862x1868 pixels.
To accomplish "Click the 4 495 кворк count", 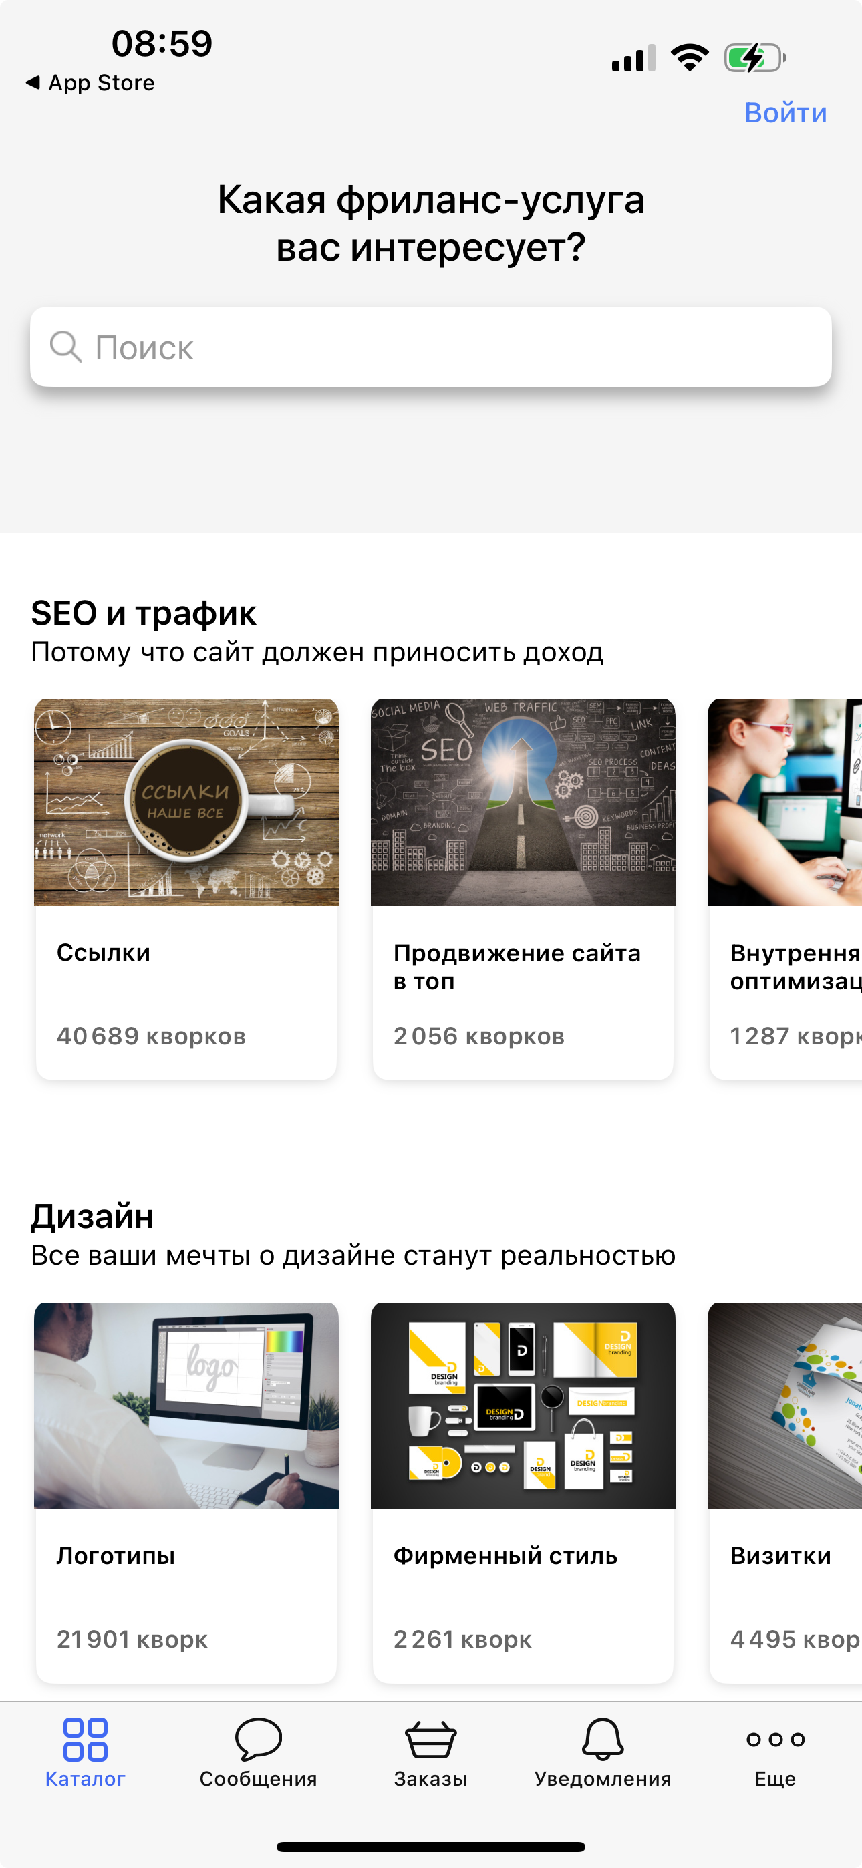I will [x=796, y=1639].
